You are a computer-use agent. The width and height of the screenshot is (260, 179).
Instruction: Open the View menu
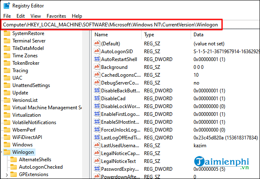(35, 16)
